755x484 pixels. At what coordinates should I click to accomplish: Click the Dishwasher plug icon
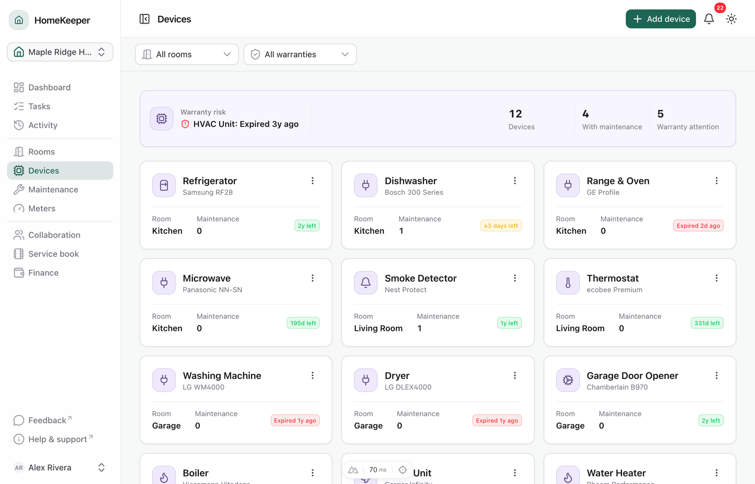point(366,185)
